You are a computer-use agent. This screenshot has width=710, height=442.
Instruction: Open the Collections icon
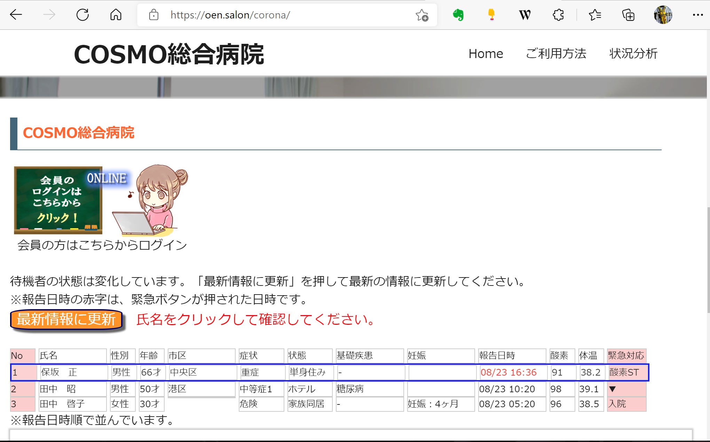coord(628,15)
